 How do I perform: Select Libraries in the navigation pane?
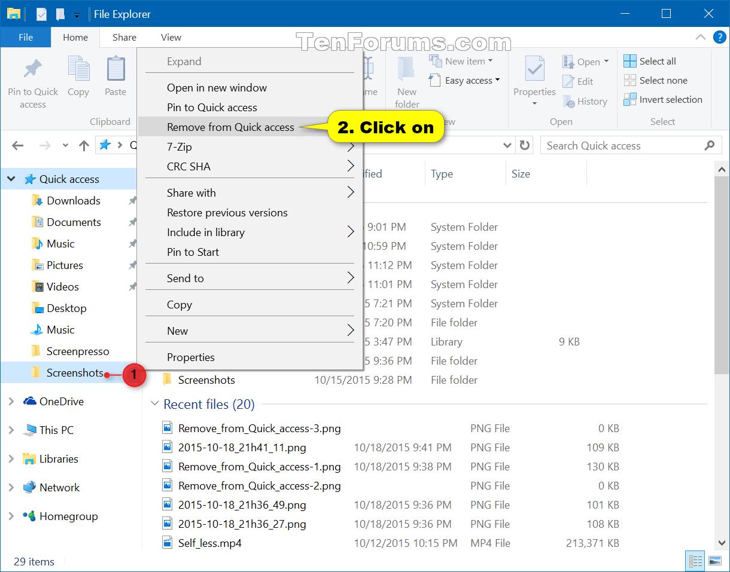50,458
